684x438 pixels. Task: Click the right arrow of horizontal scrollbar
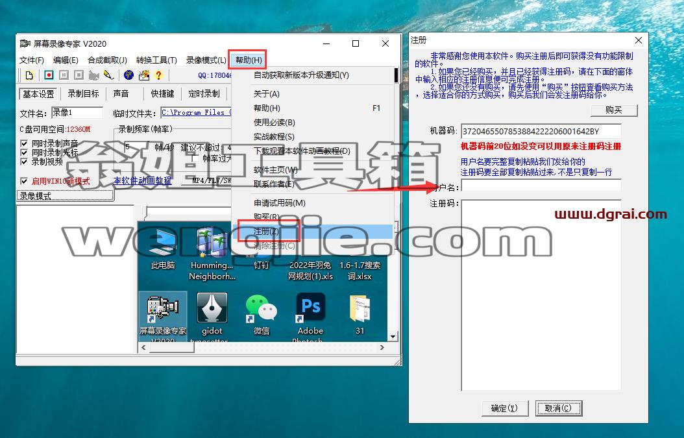click(x=382, y=348)
